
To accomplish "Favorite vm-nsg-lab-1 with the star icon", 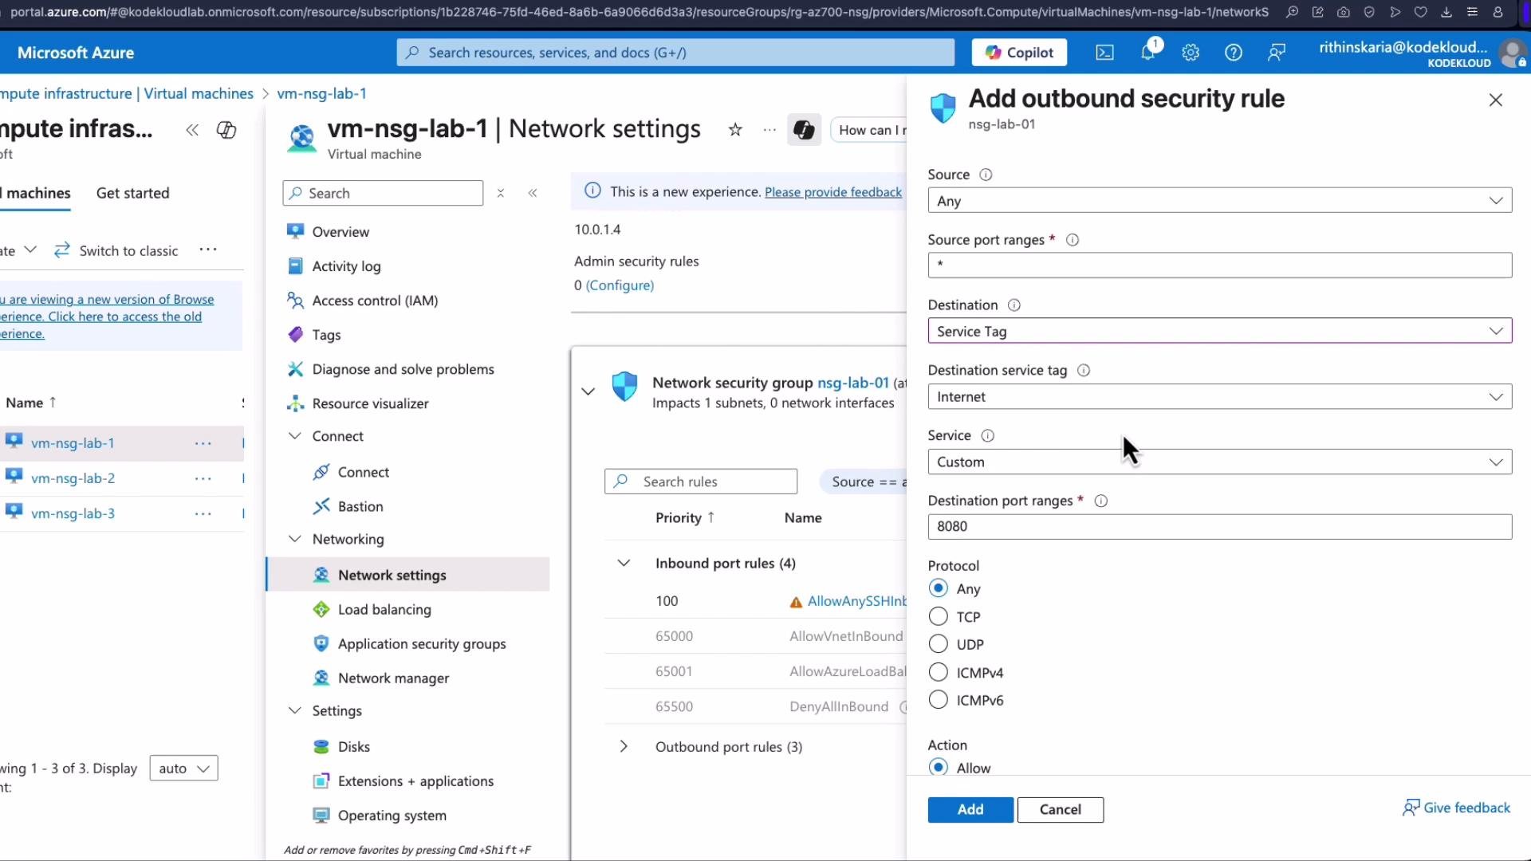I will point(735,130).
